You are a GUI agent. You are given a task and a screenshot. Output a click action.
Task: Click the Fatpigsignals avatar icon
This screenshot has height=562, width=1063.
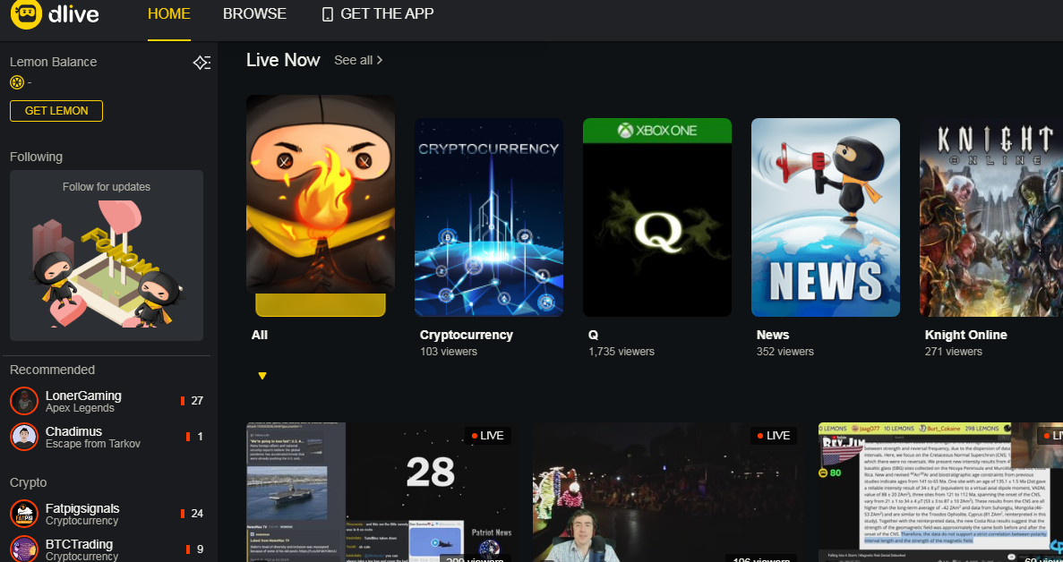point(24,514)
